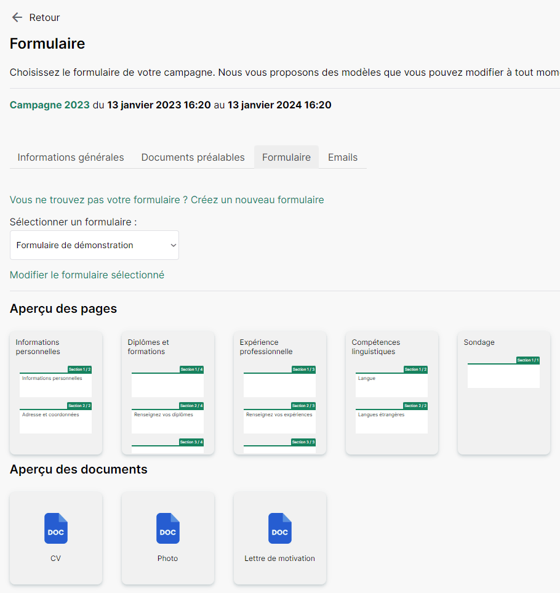Open Diplômes et formations page preview
The height and width of the screenshot is (593, 560).
point(168,393)
